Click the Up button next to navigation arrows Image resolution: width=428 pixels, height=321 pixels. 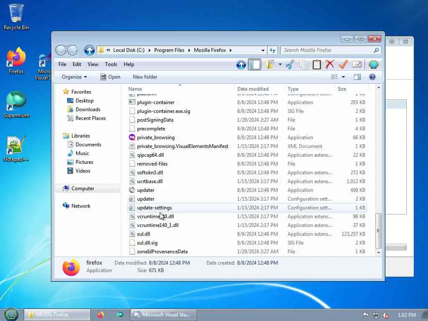point(89,50)
